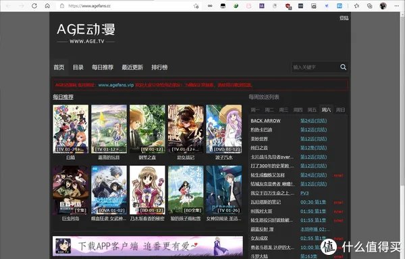Click the 登陆 login link
Screen dimensions: 405x259
coord(344,18)
